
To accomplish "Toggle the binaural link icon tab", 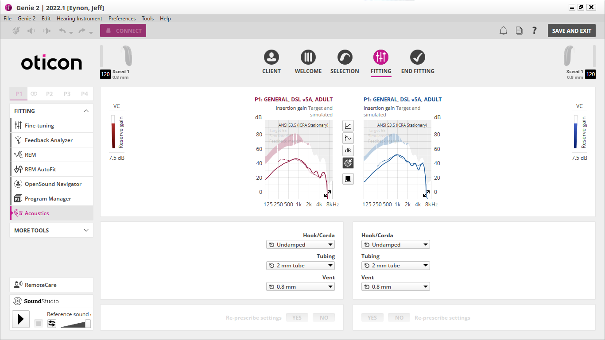I will tap(34, 94).
